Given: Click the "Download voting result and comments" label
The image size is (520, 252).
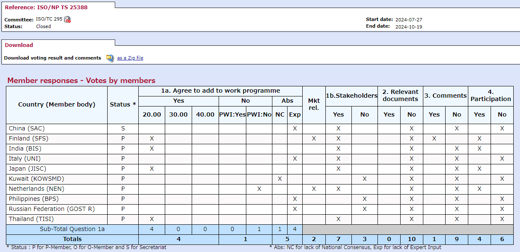Looking at the screenshot, I should point(53,58).
